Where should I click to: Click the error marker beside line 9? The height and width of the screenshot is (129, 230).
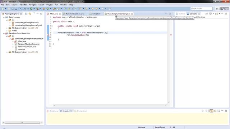[48, 35]
